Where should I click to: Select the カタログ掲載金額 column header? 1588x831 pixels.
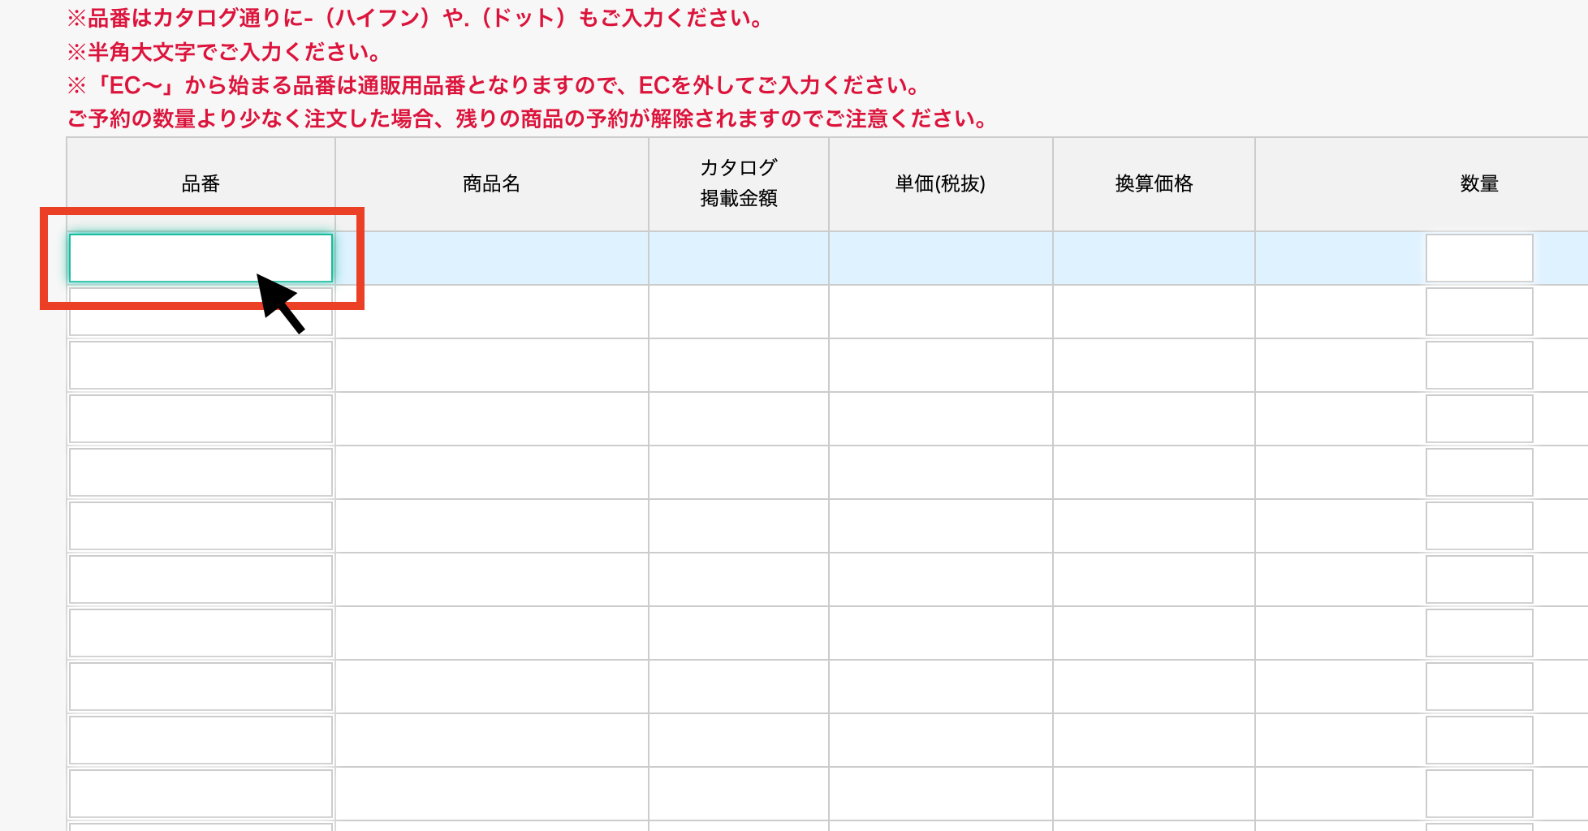pos(738,183)
